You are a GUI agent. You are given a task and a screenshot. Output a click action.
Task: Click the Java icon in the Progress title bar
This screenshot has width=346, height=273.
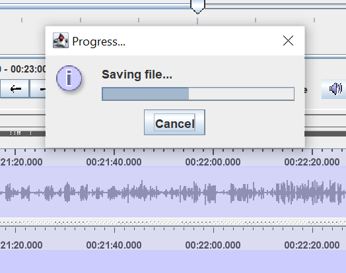(x=61, y=40)
